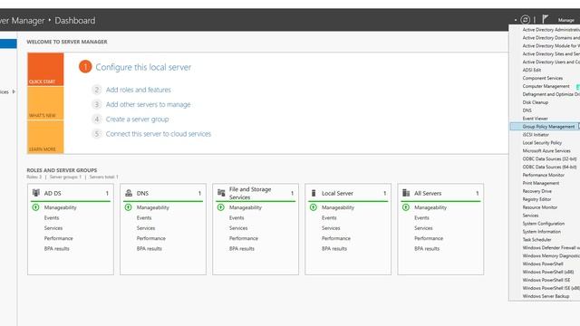Open Computer Management menu entry

tap(545, 86)
